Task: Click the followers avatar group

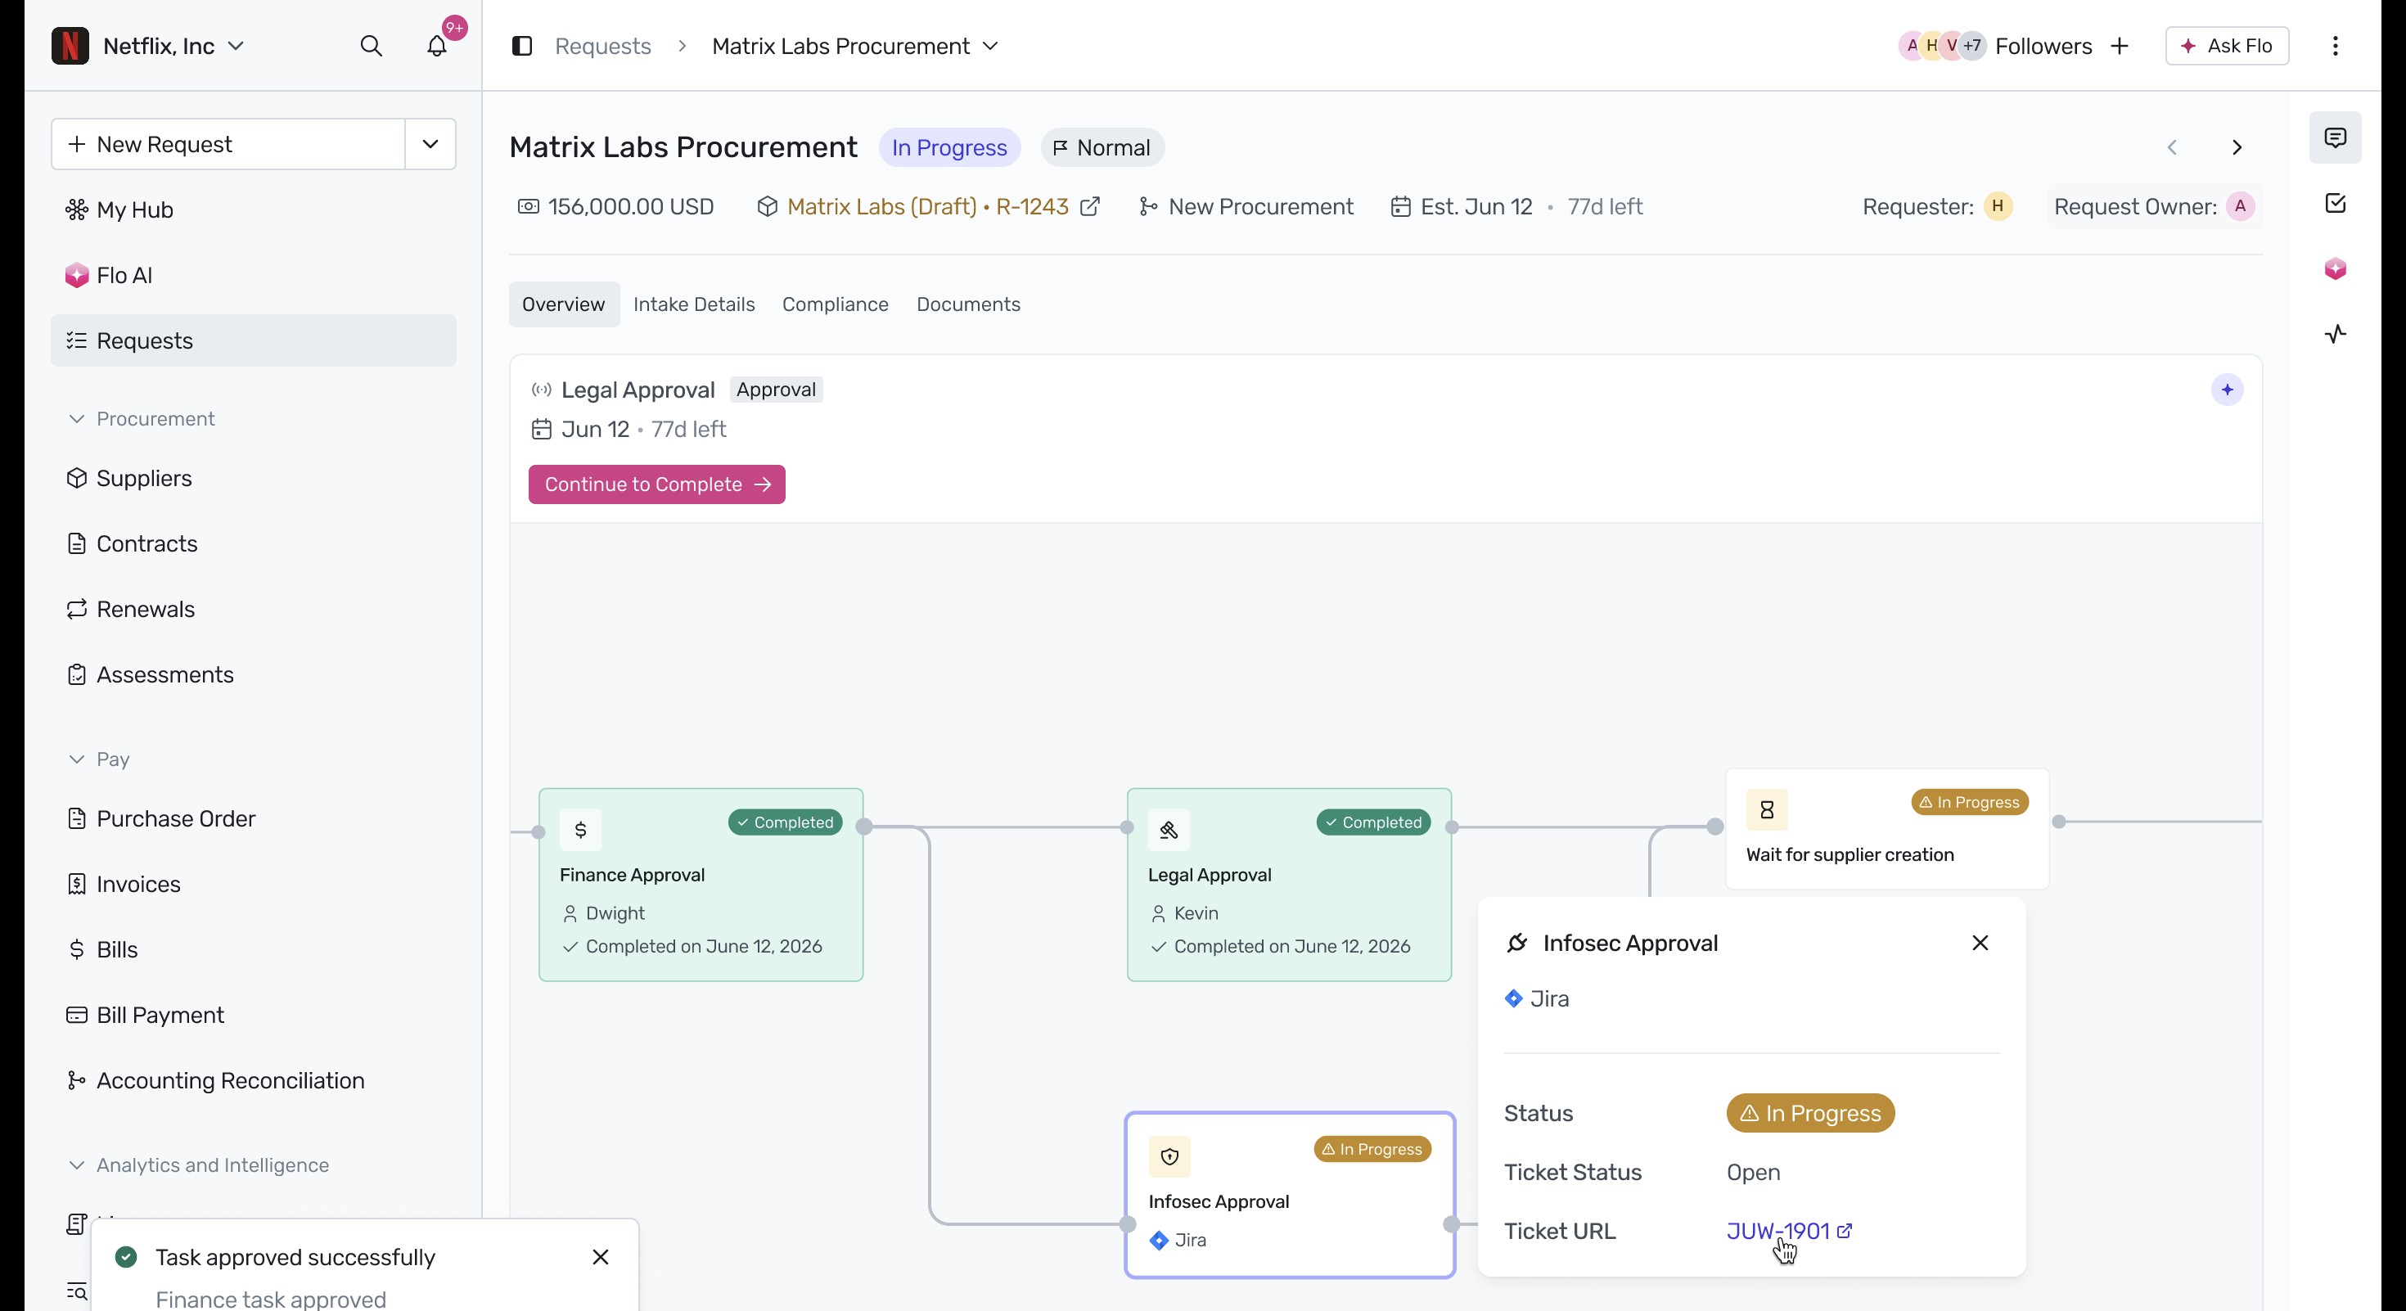Action: 1942,46
